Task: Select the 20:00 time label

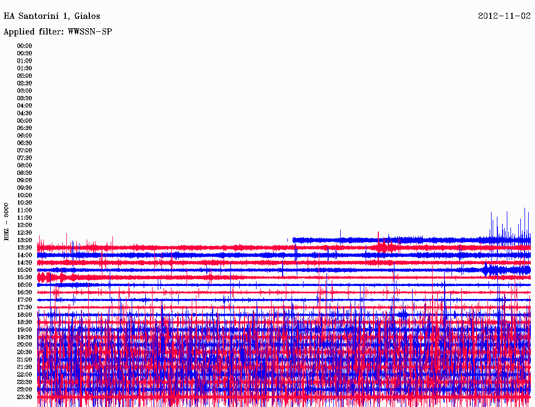Action: pos(25,344)
